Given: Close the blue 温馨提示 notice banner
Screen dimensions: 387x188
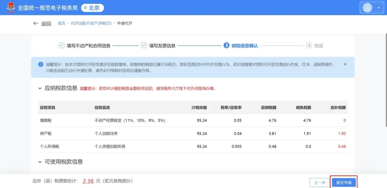Looking at the screenshot, I should coord(345,64).
